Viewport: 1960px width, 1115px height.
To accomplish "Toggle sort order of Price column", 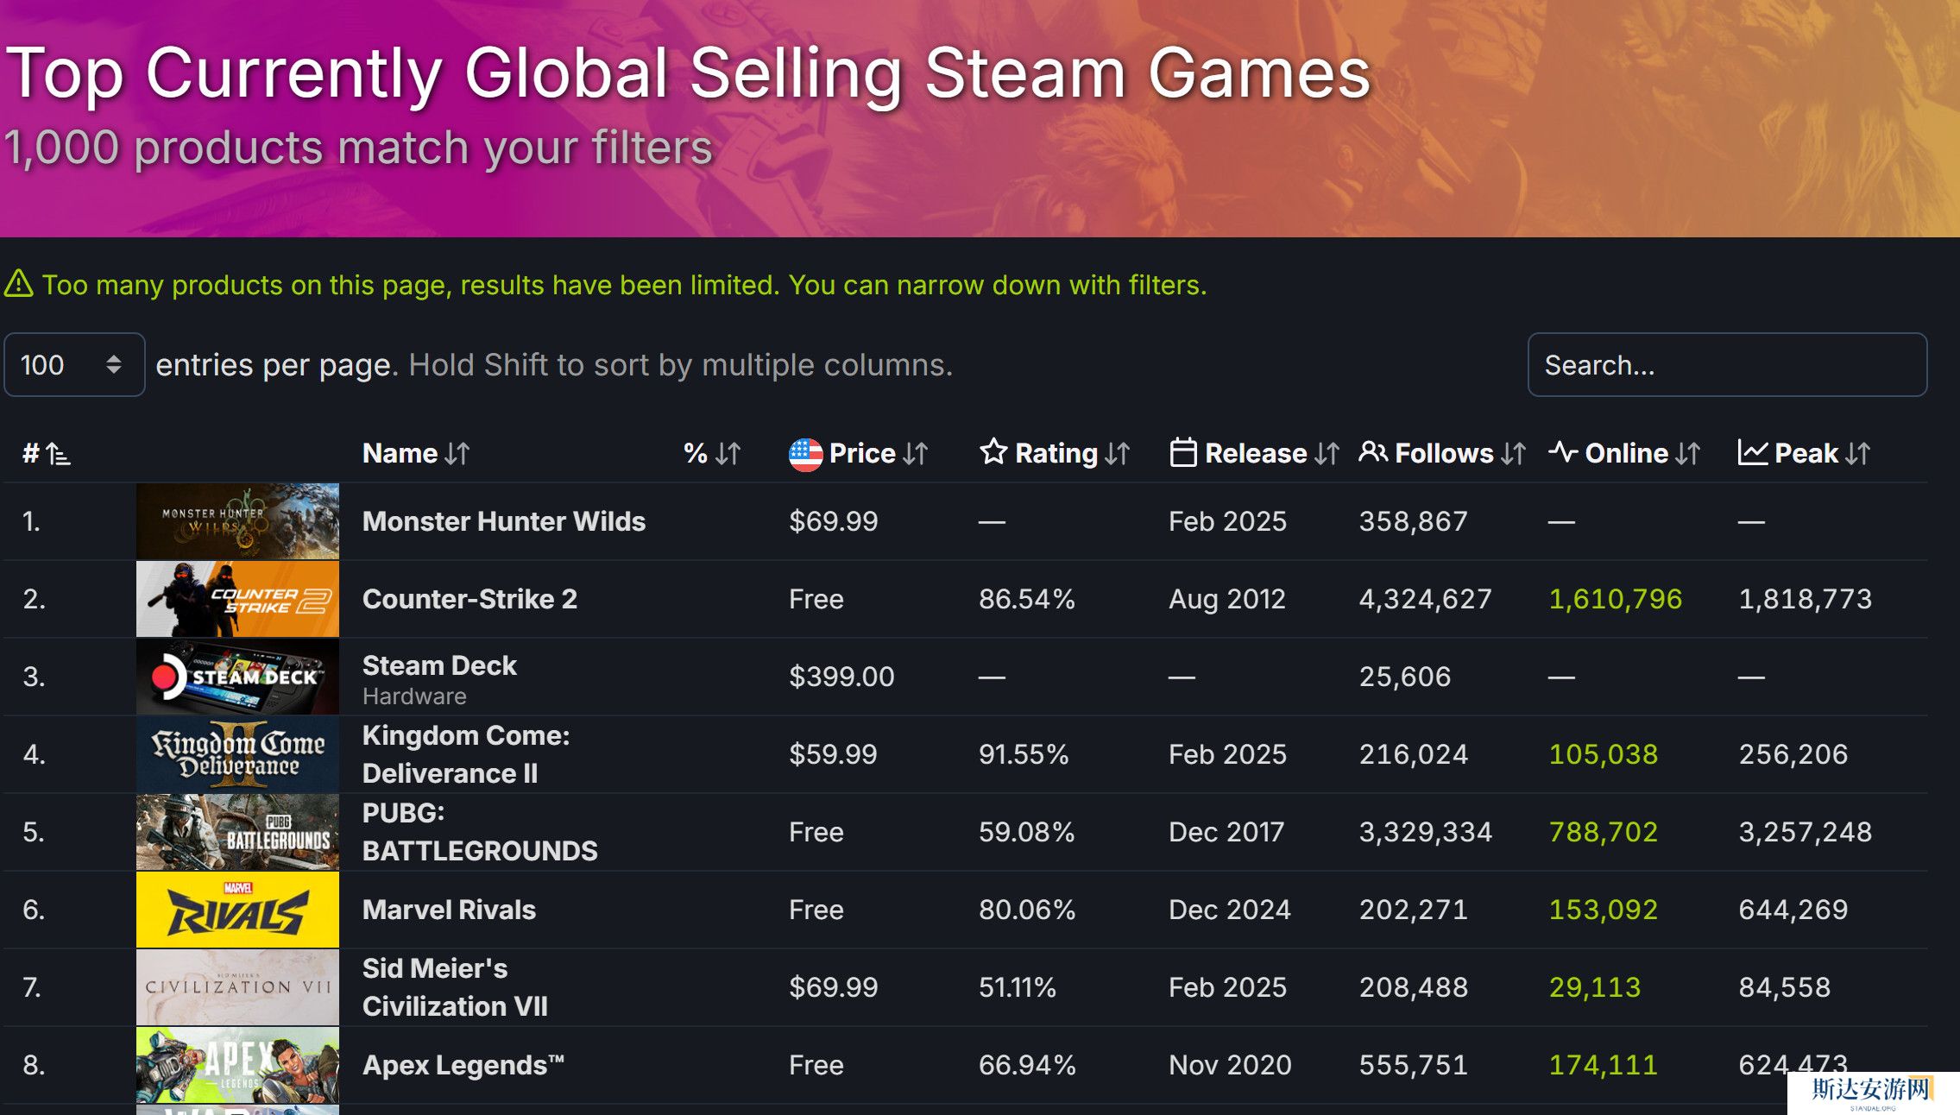I will point(916,453).
